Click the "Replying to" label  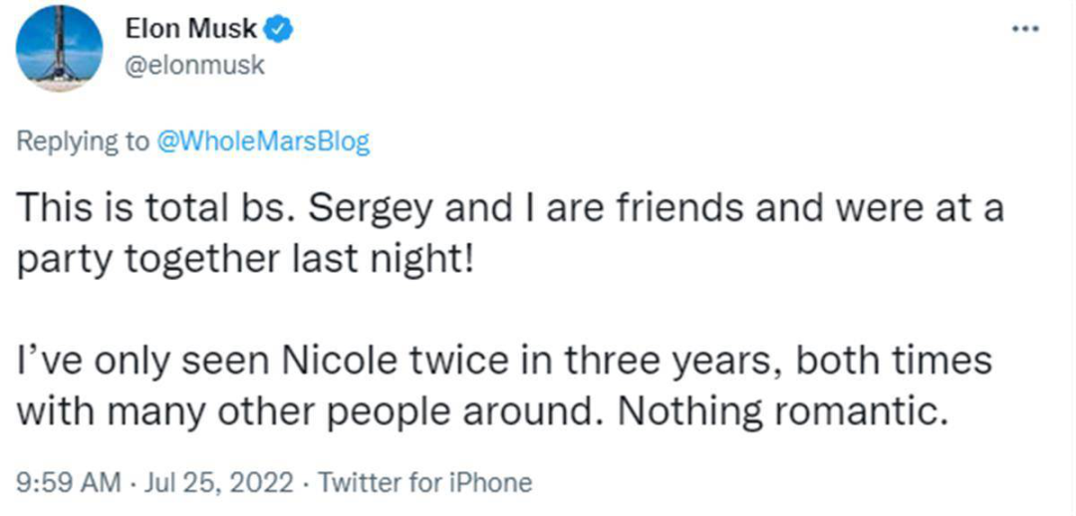83,141
